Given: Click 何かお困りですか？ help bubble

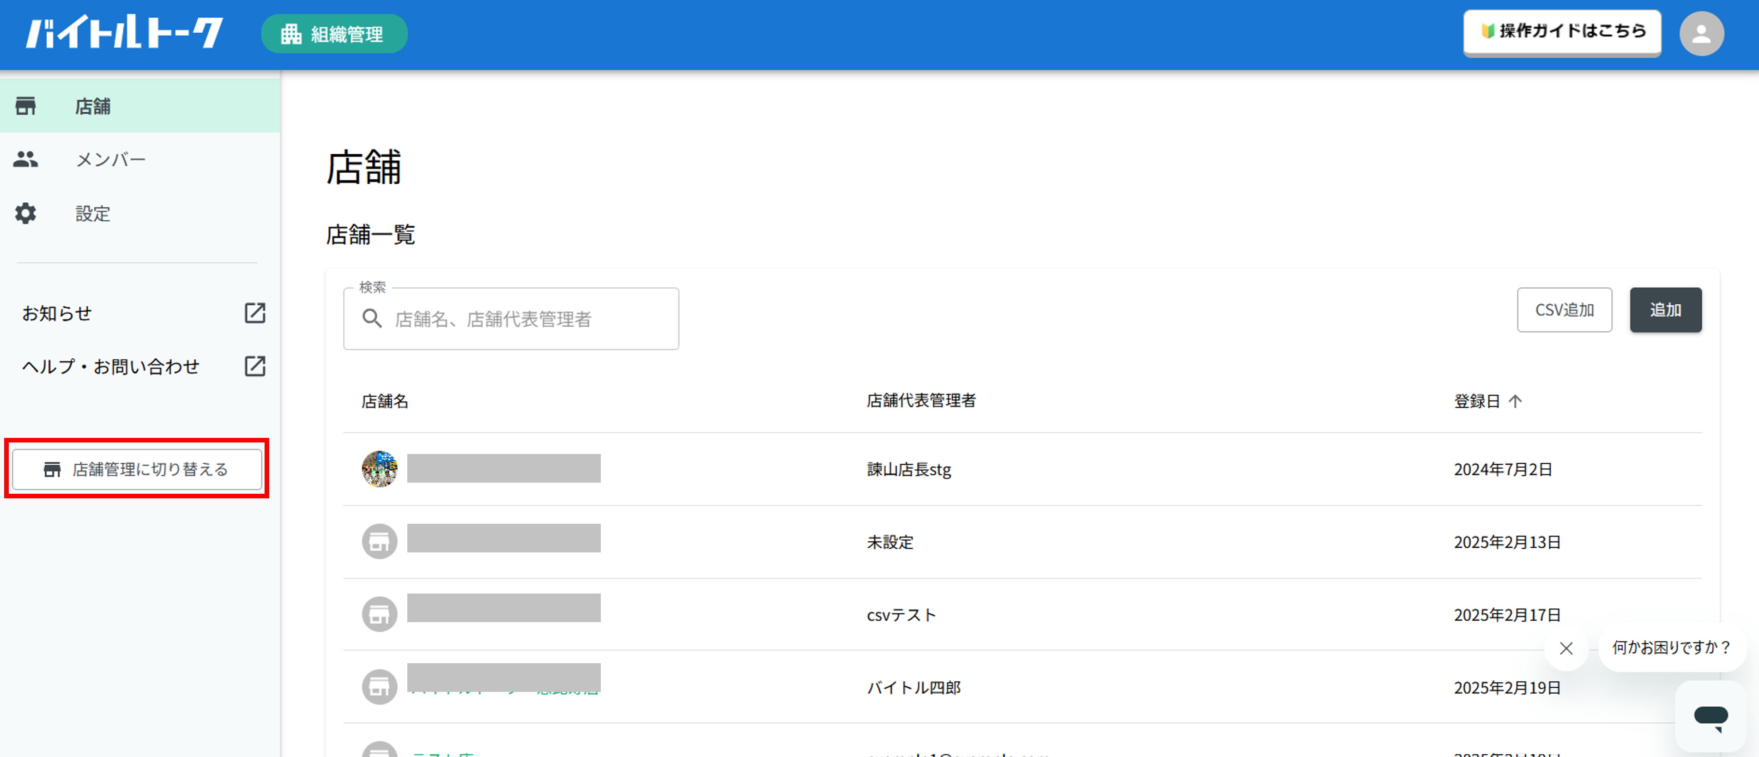Looking at the screenshot, I should coord(1672,647).
